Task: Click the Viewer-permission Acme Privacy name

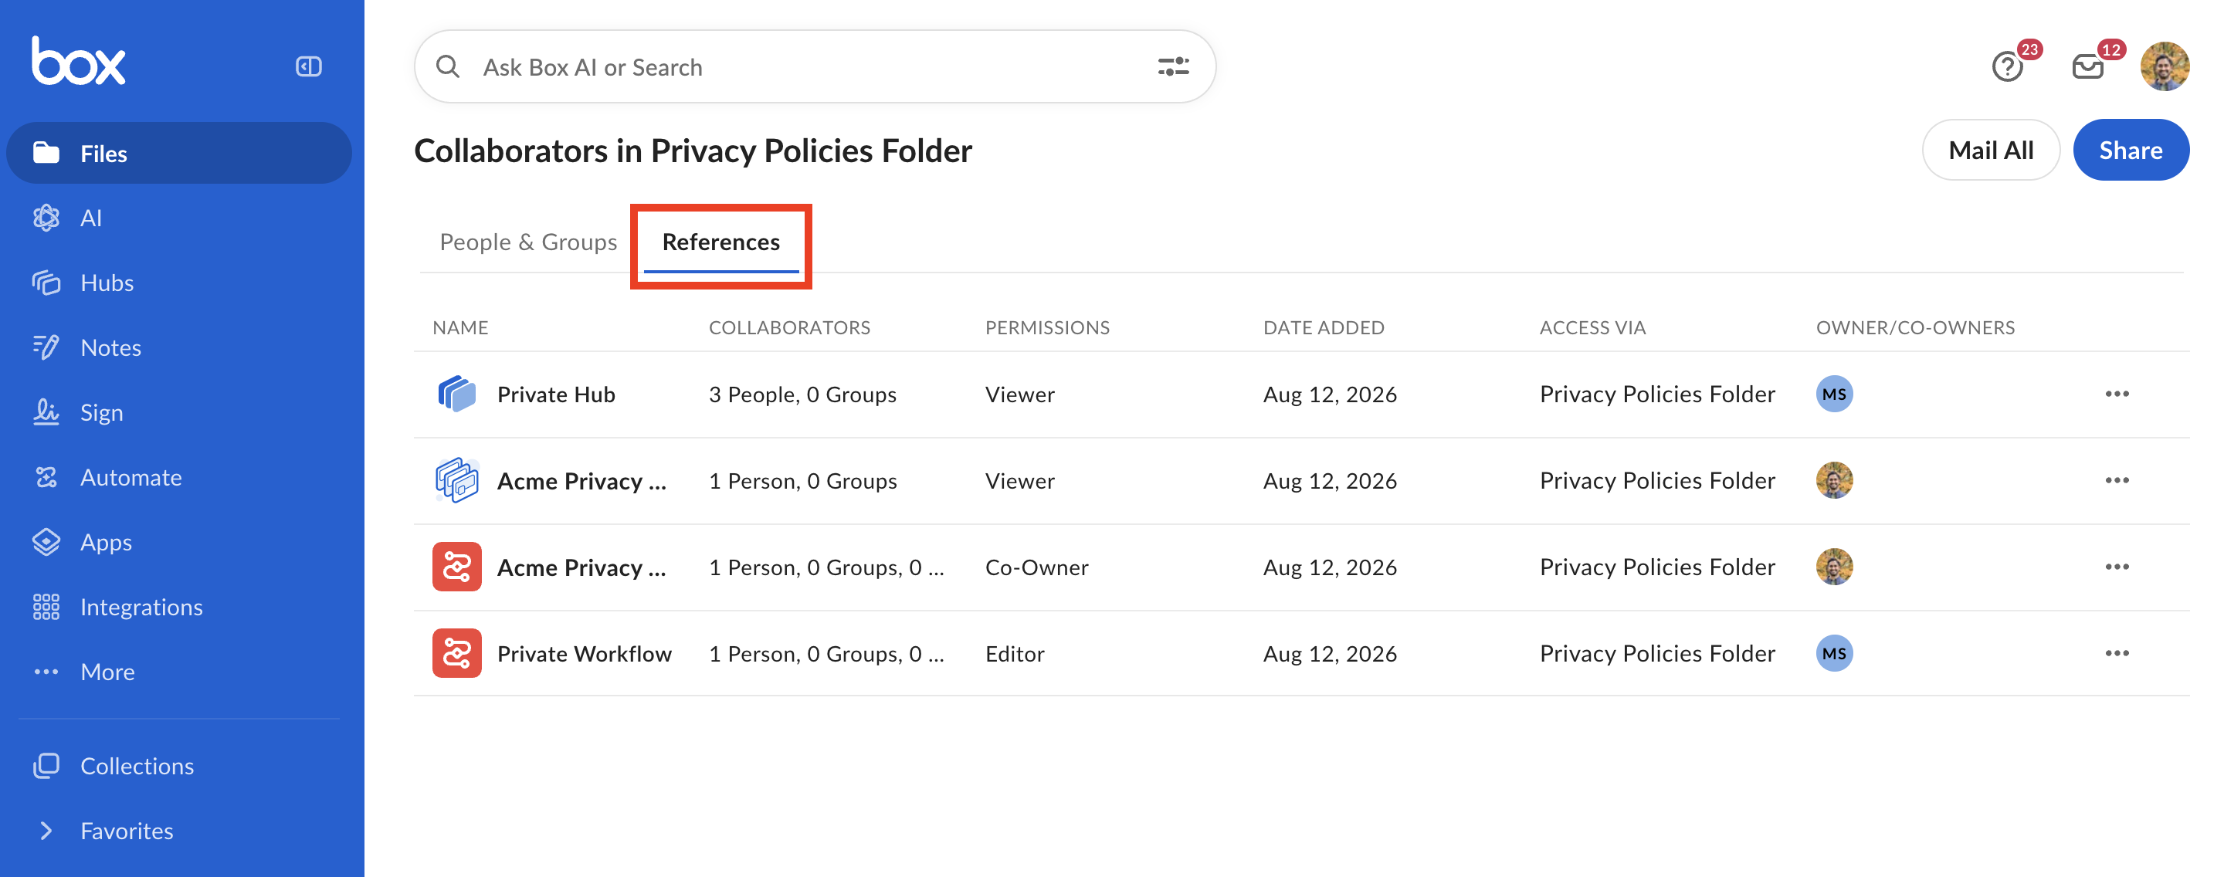Action: click(x=582, y=480)
